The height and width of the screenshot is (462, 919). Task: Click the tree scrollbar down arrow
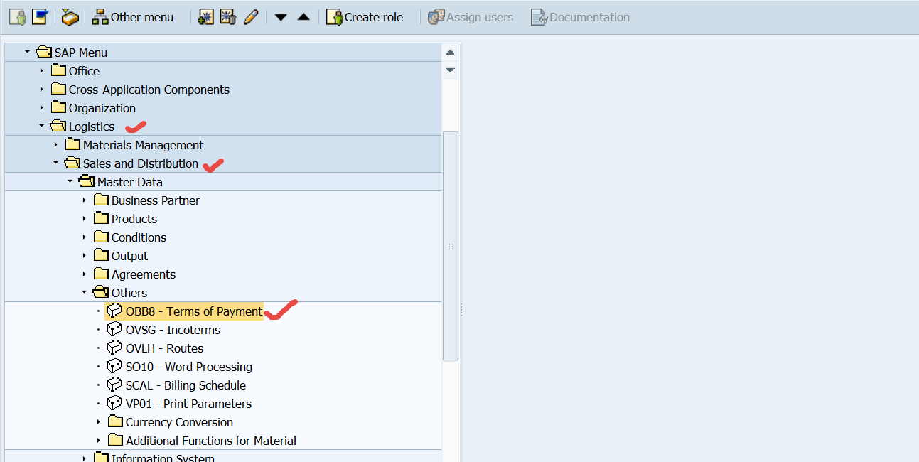tap(450, 70)
